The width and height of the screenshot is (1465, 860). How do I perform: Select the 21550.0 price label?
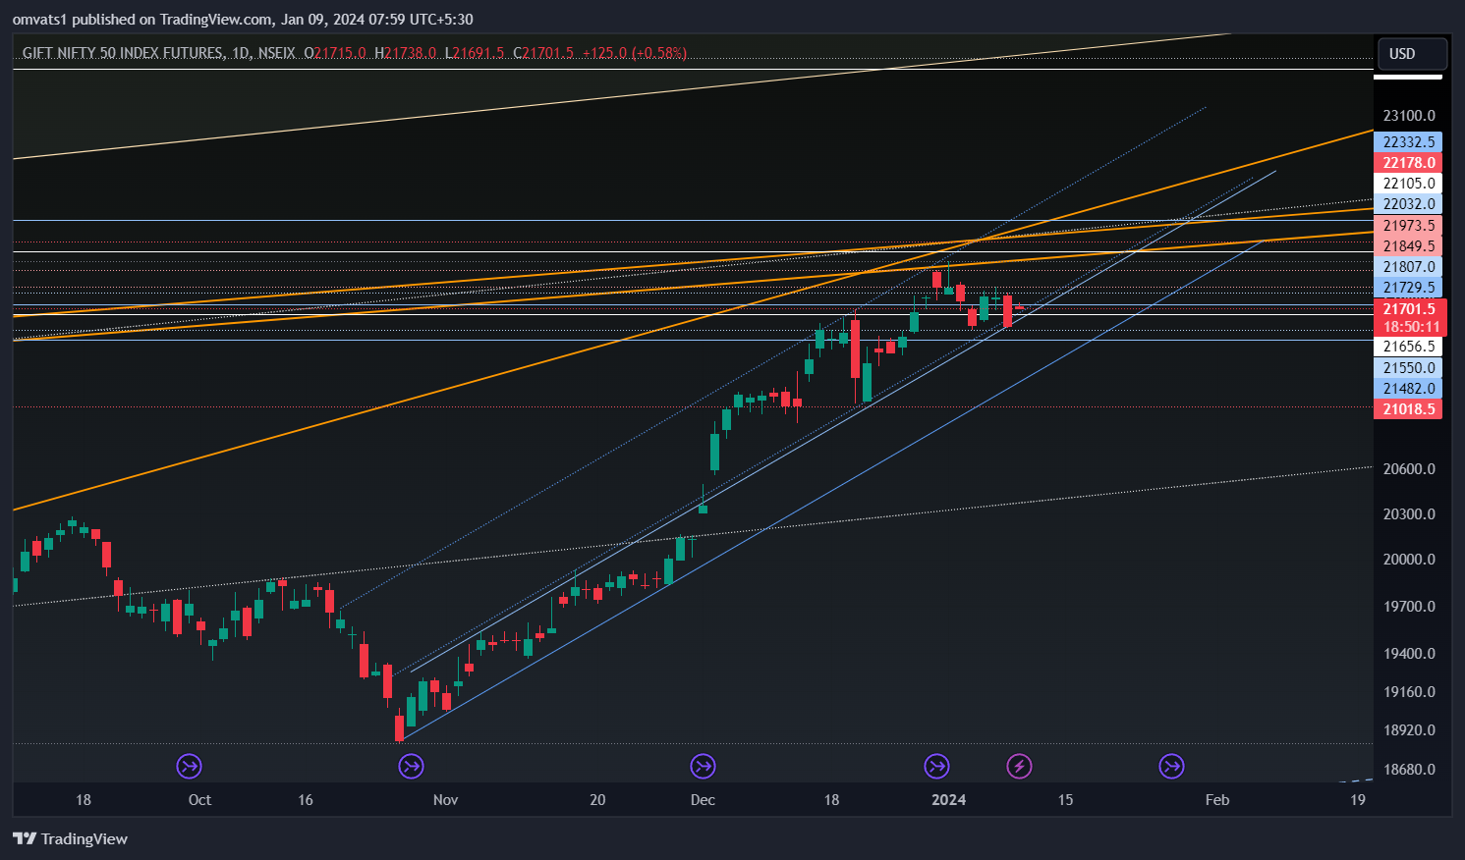coord(1408,368)
